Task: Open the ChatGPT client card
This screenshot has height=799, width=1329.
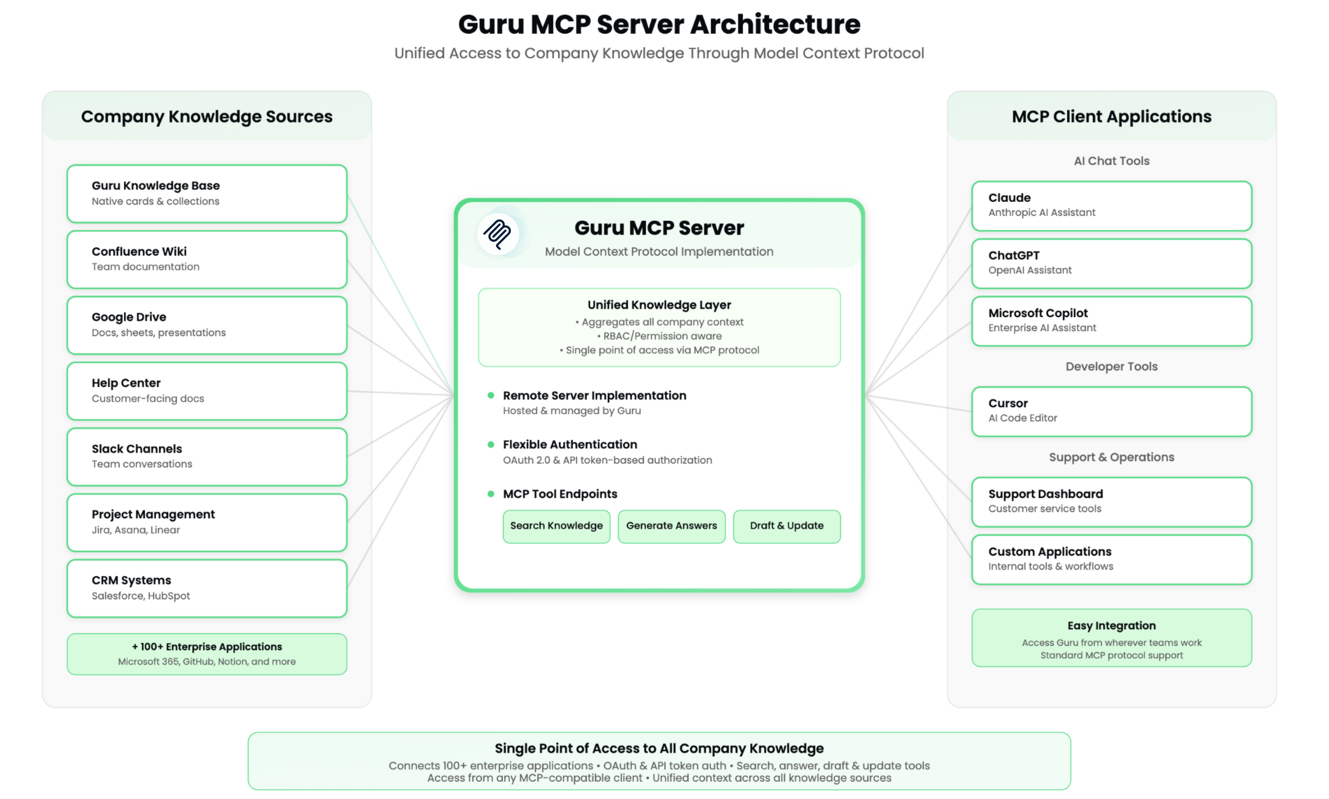Action: [1111, 263]
